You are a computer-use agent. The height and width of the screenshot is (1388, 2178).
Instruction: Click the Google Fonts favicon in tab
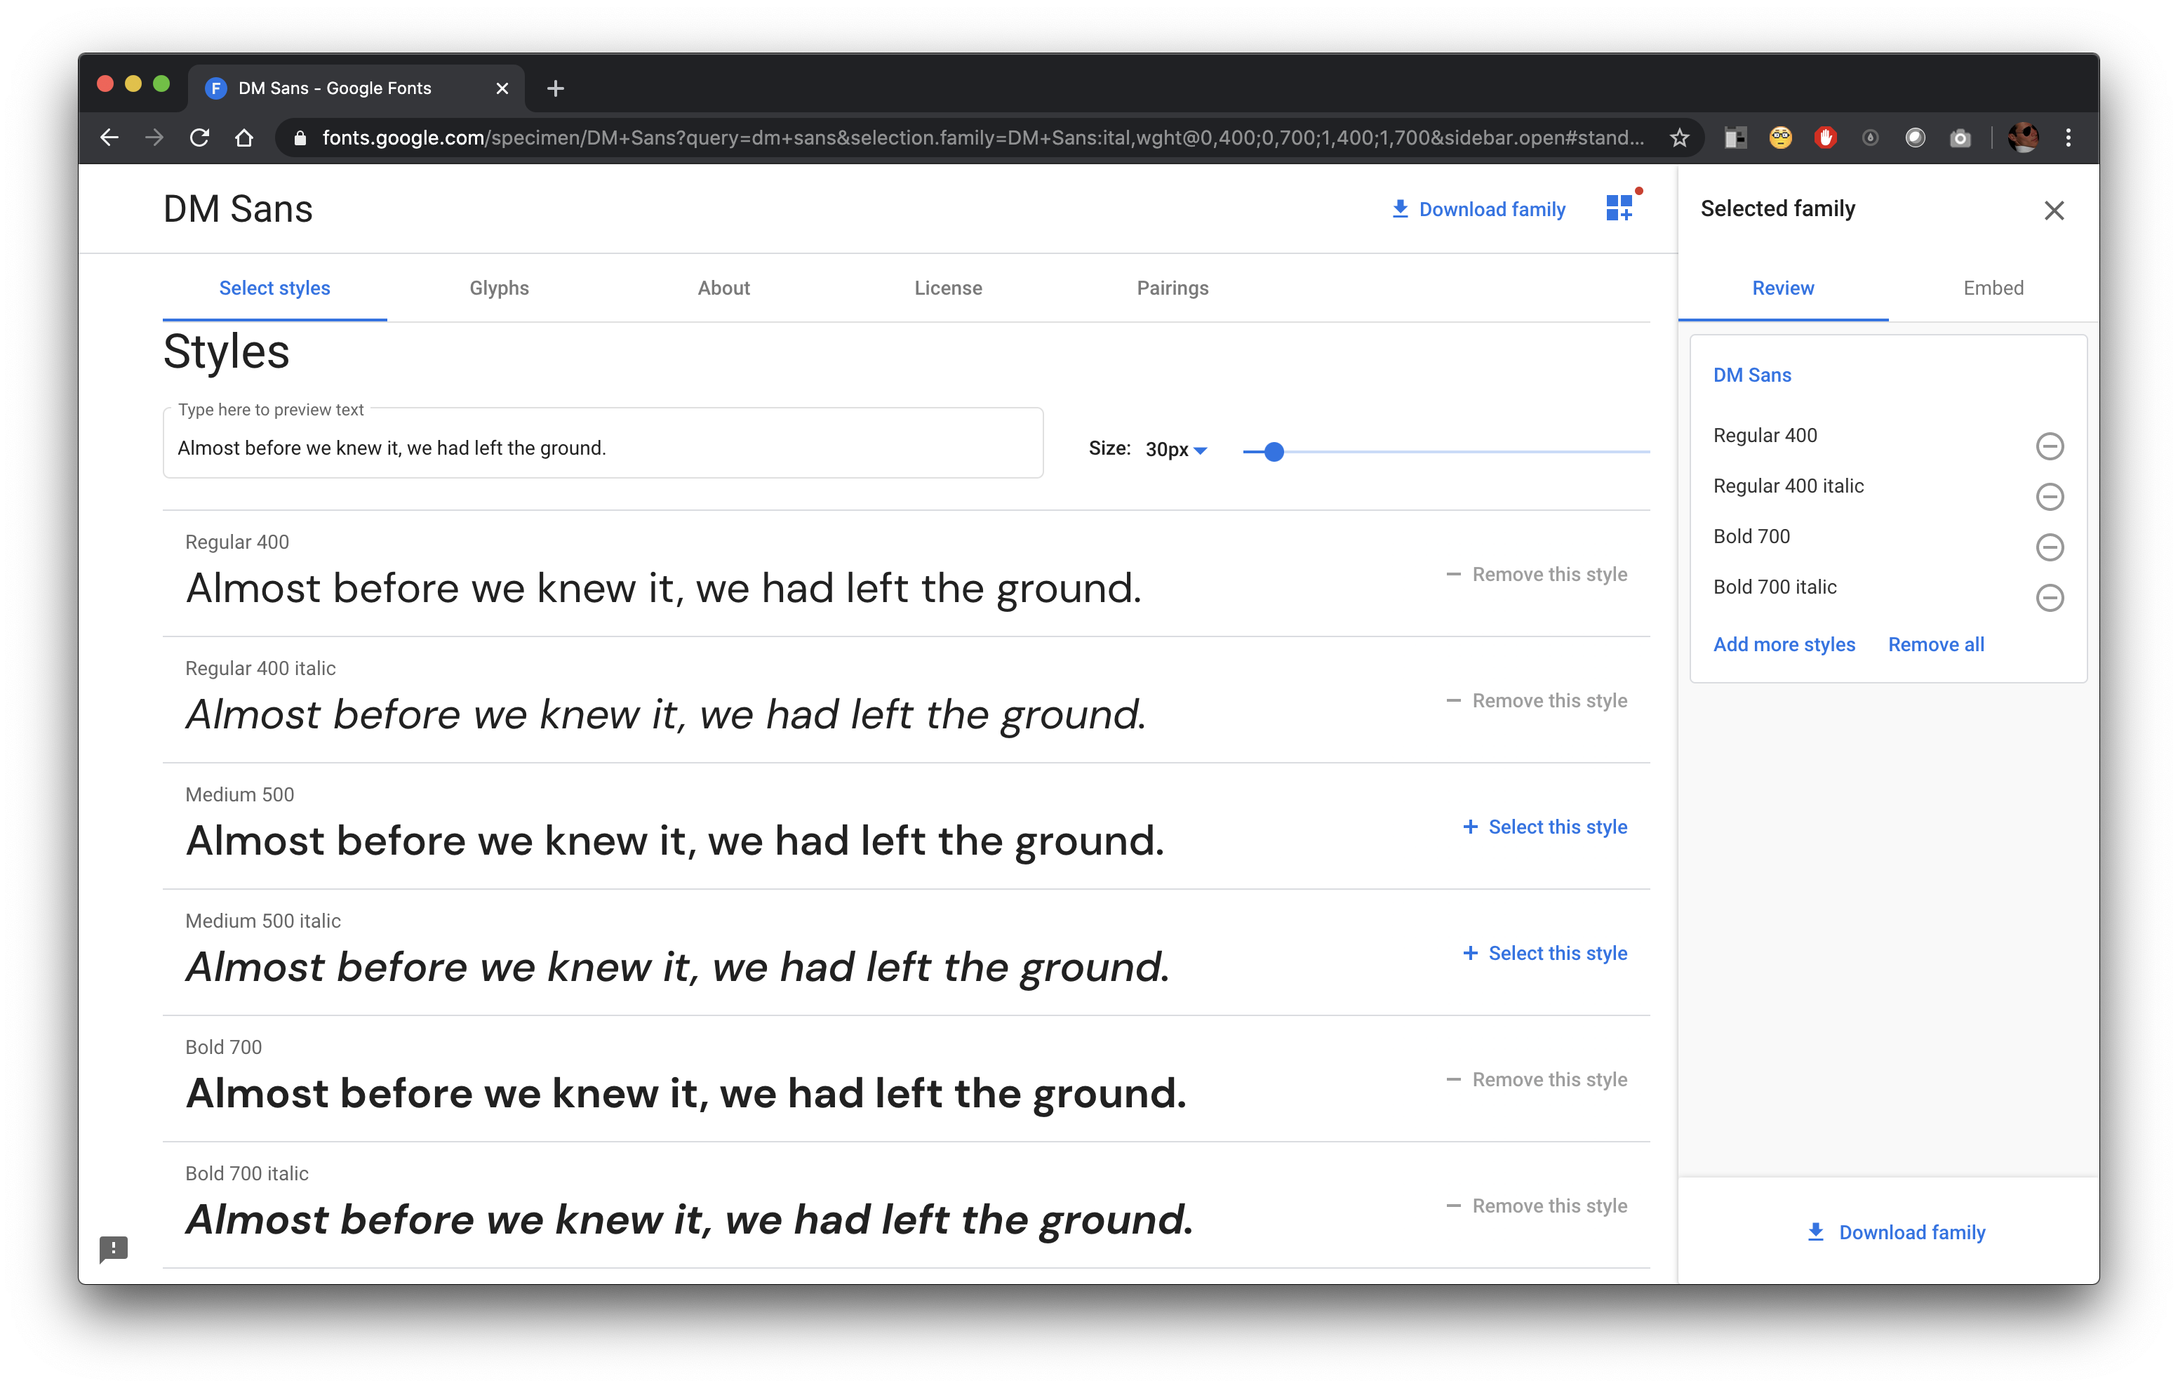214,87
